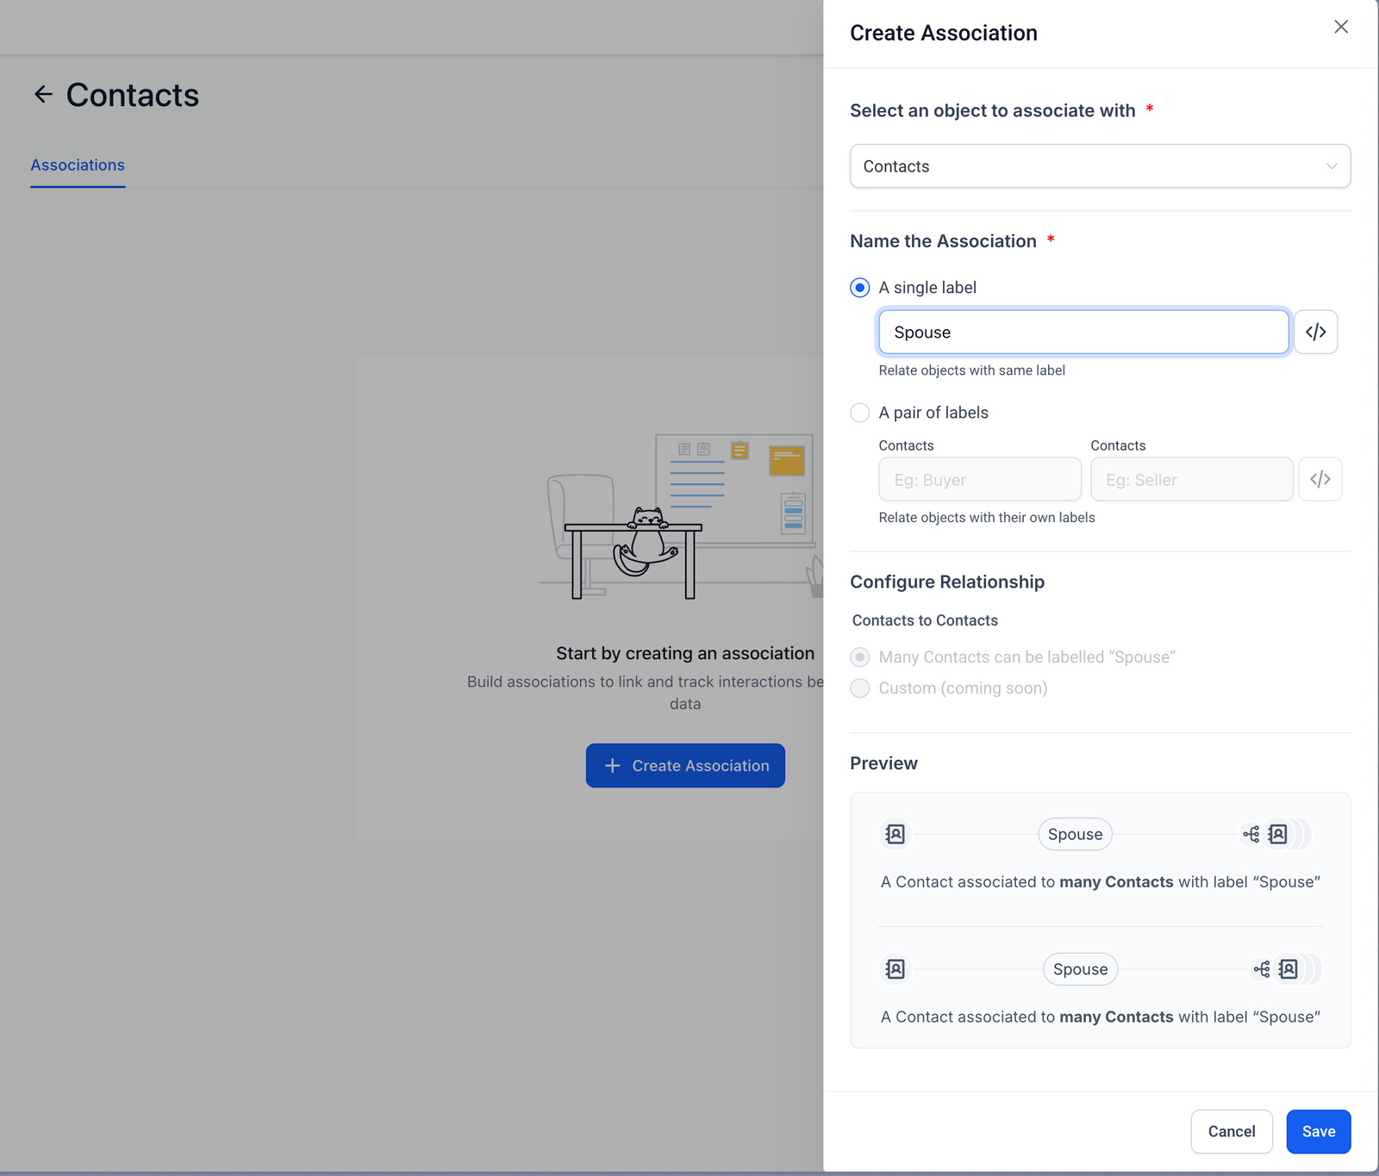
Task: Switch to the Associations tab
Action: [x=78, y=165]
